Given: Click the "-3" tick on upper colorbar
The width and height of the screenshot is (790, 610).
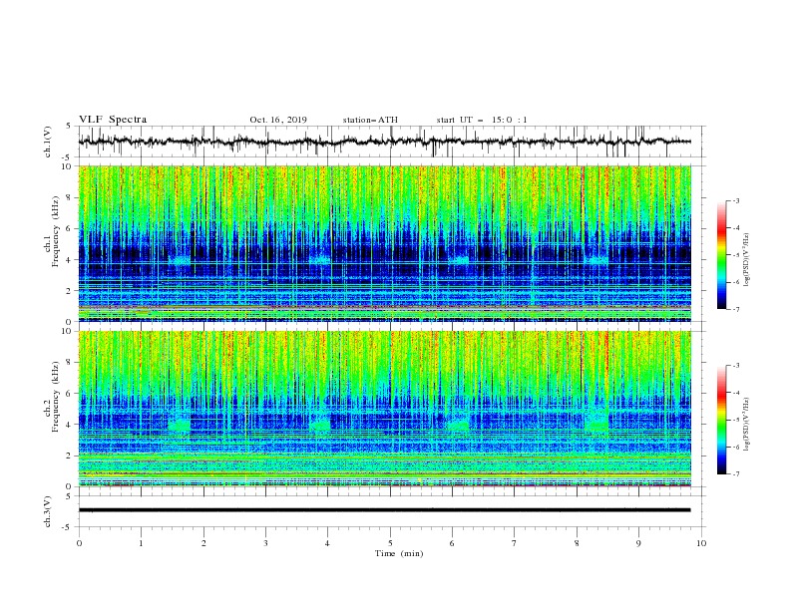Looking at the screenshot, I should click(735, 200).
